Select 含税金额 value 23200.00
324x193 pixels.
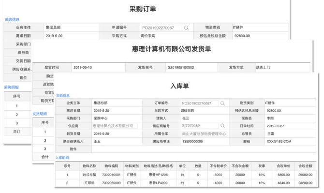tap(305, 183)
